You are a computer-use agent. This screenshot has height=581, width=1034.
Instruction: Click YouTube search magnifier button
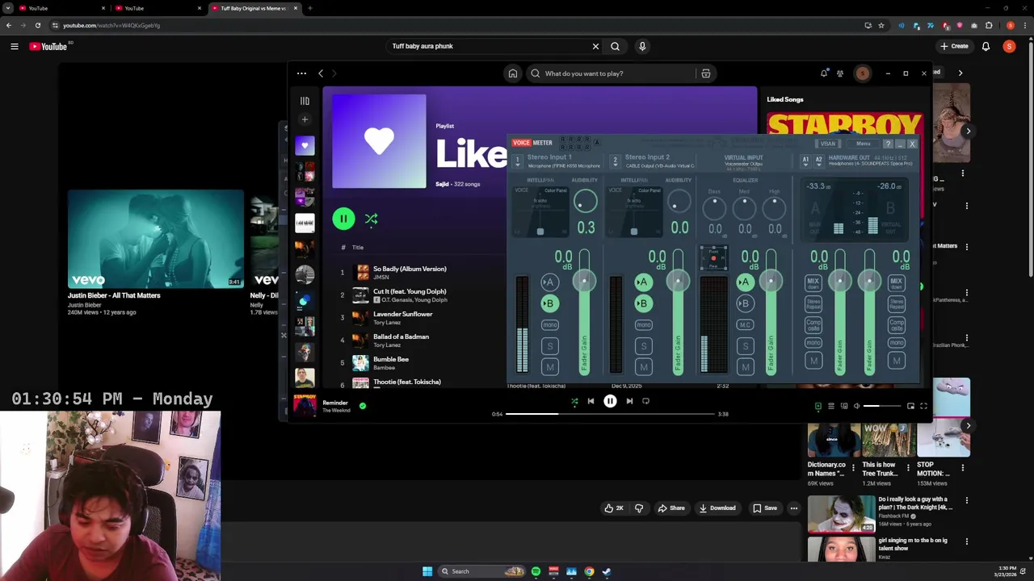click(x=615, y=46)
